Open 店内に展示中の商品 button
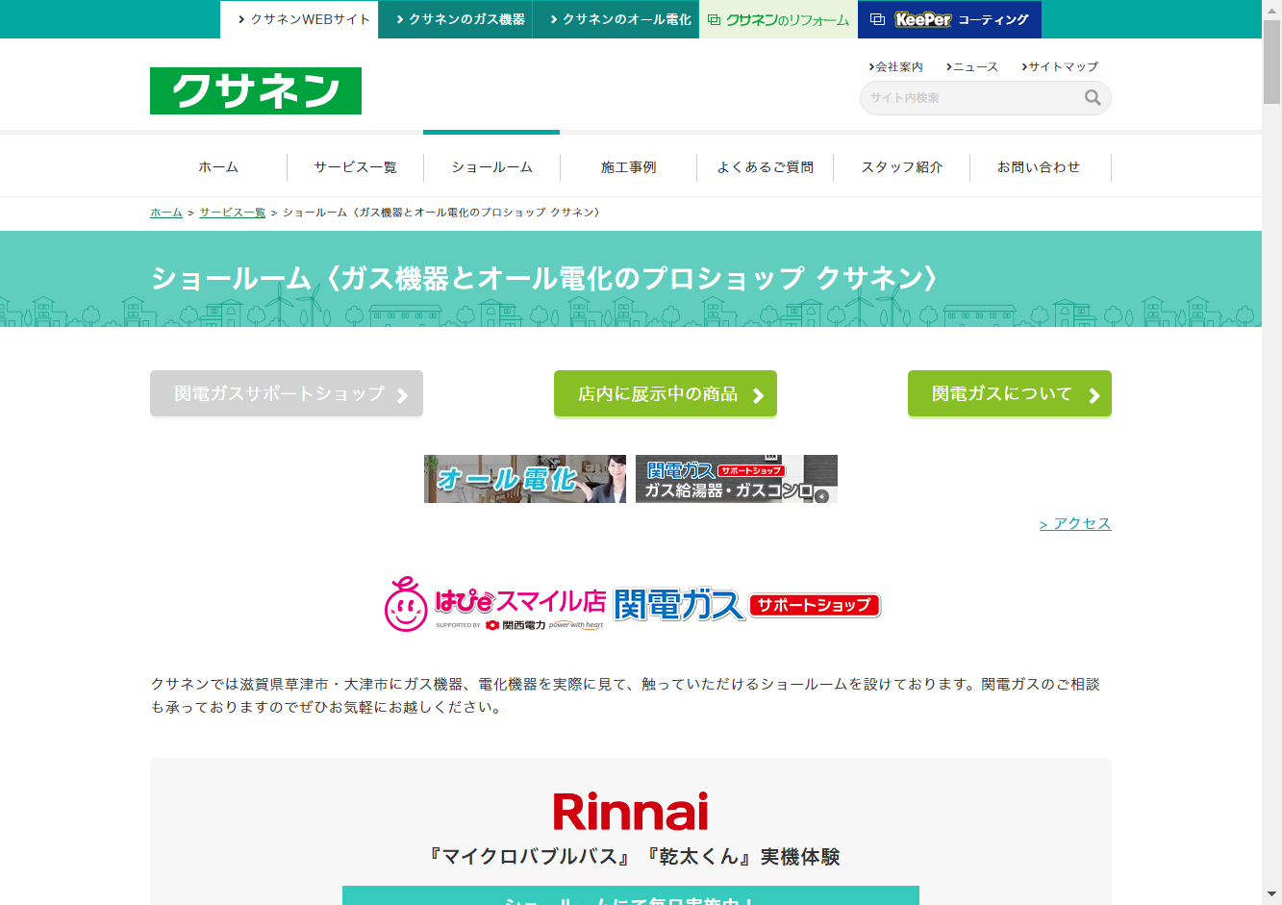Image resolution: width=1282 pixels, height=905 pixels. click(x=665, y=394)
